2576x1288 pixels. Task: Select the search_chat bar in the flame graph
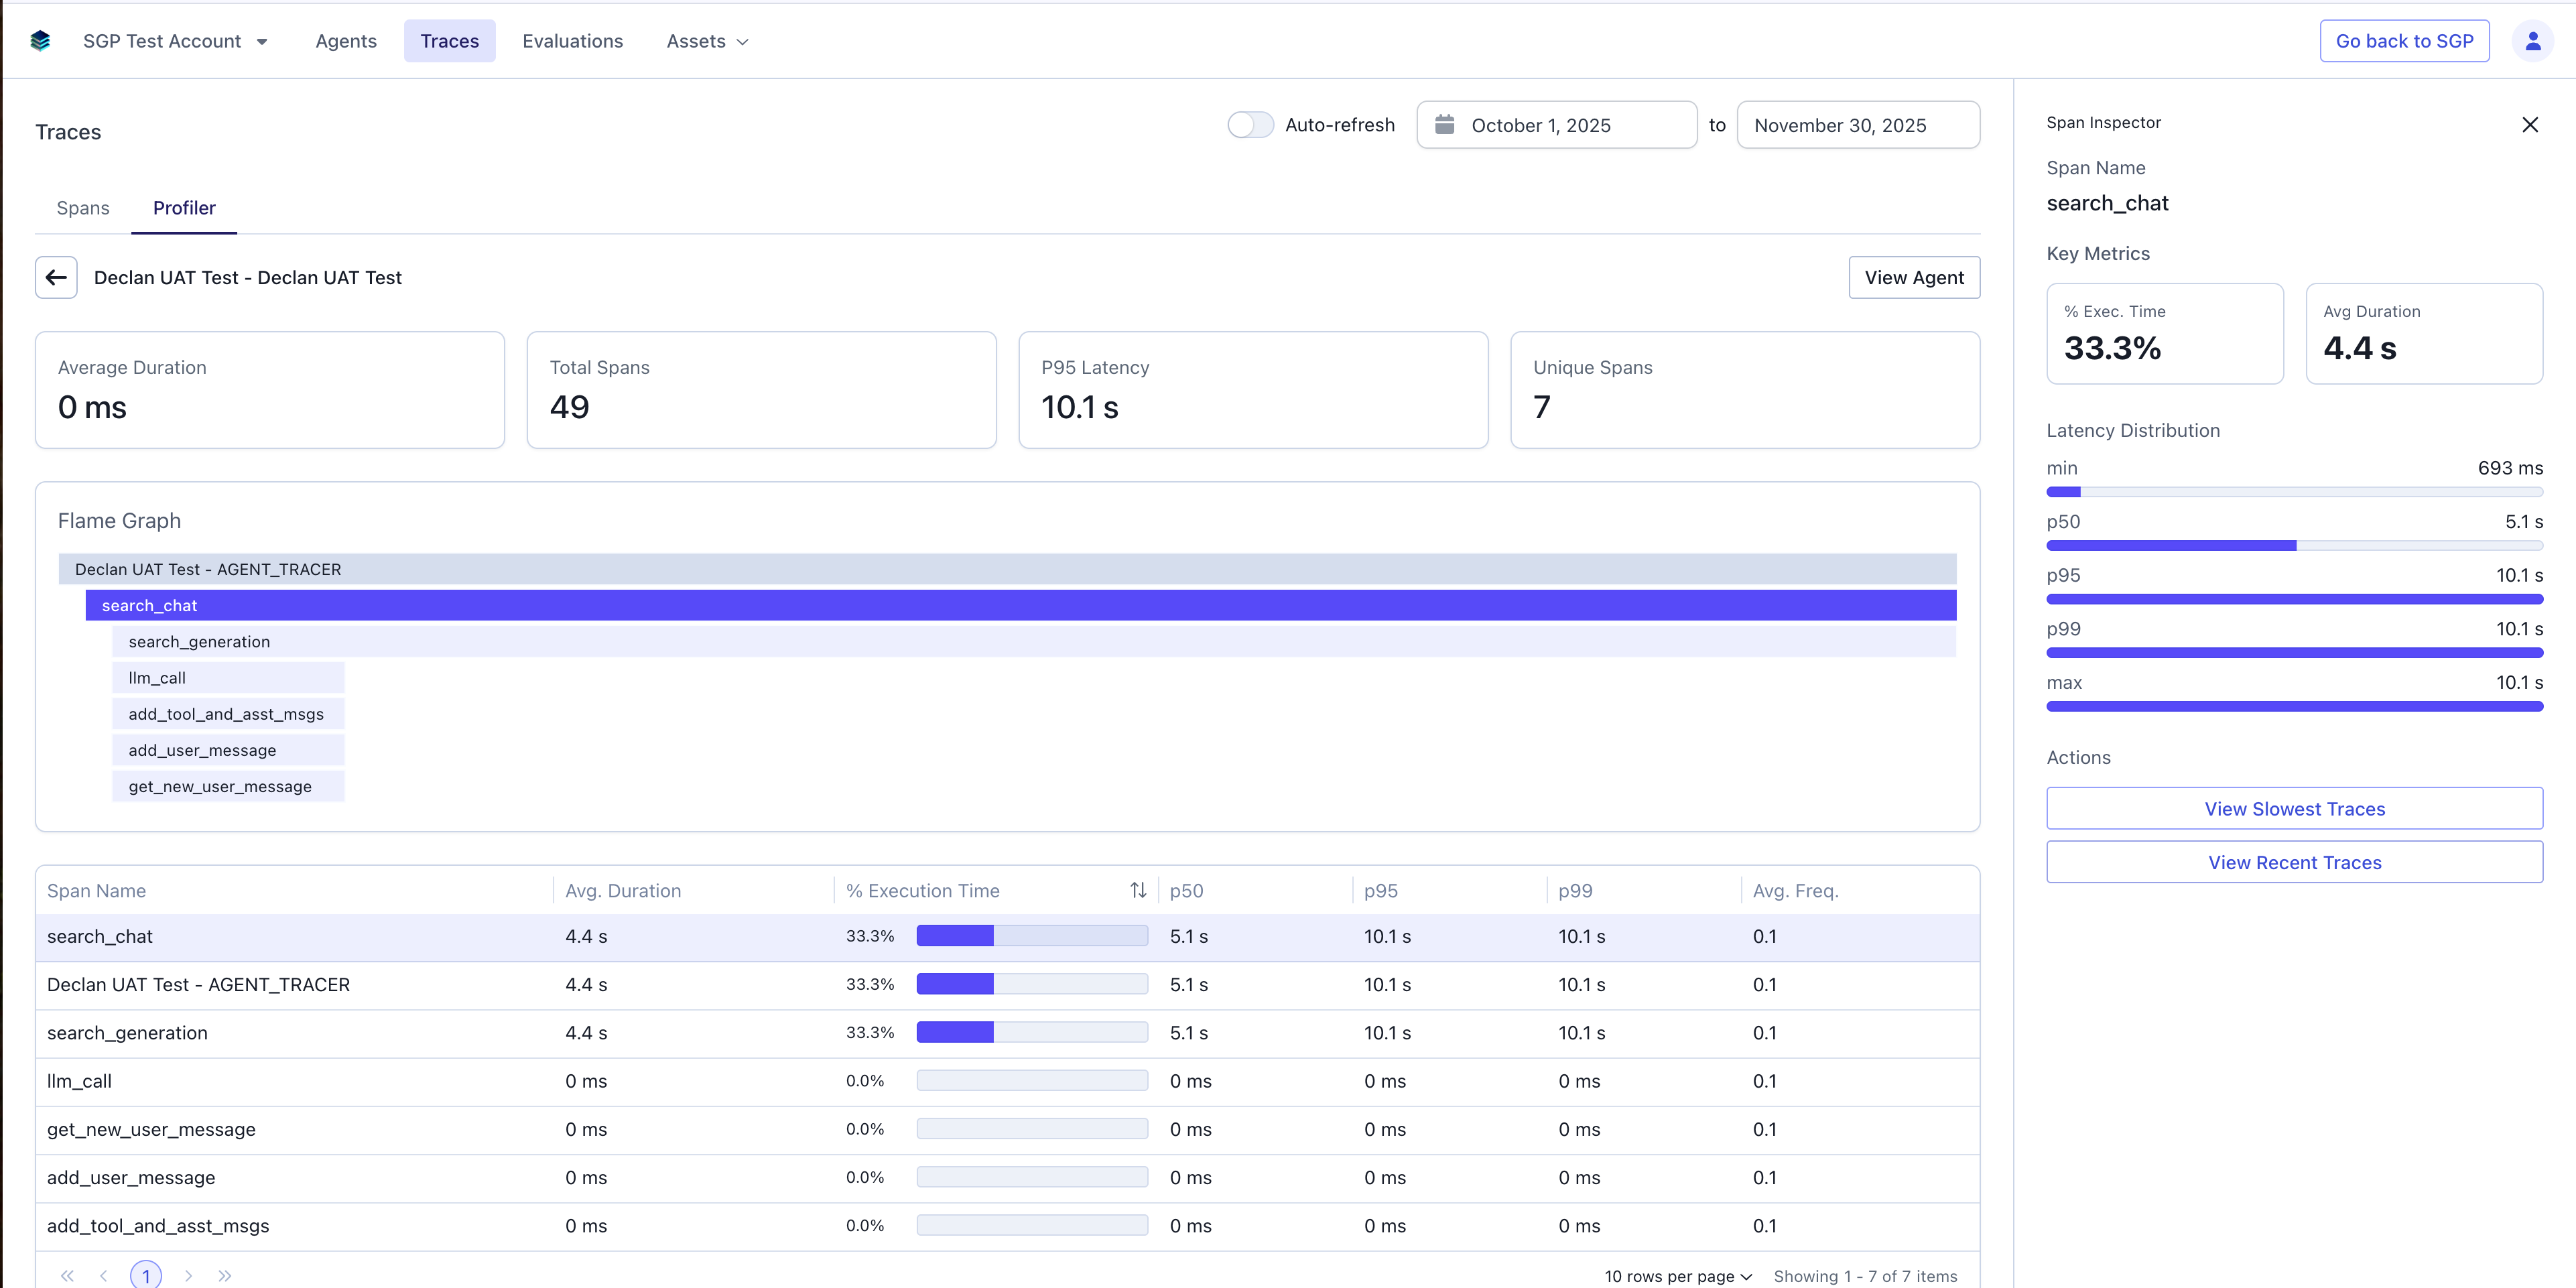[1020, 604]
